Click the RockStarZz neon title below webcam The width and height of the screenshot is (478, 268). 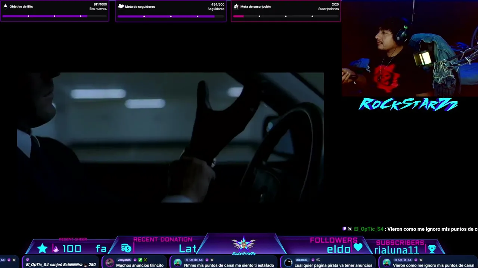tap(408, 105)
